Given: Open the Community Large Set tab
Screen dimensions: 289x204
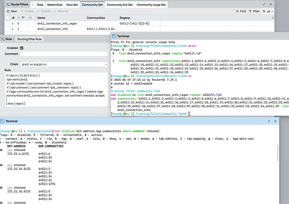Looking at the screenshot, I should coord(151,5).
